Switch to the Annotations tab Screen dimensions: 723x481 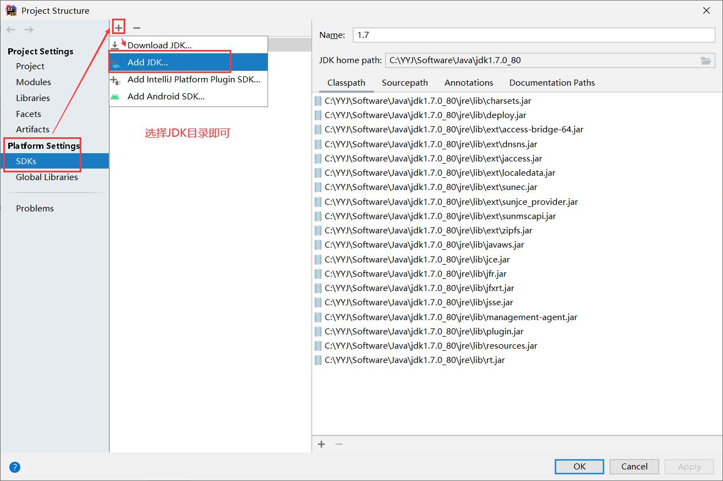(469, 83)
